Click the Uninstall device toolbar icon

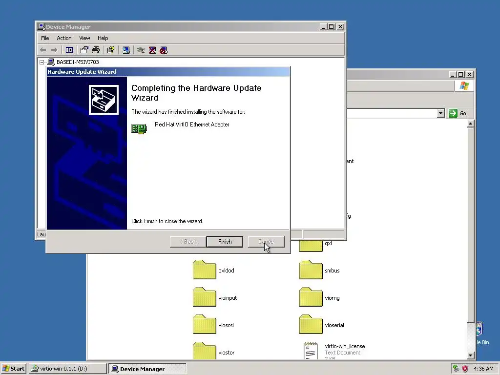point(152,50)
